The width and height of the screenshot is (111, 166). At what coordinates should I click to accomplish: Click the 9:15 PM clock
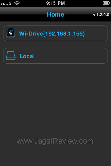click(56, 3)
